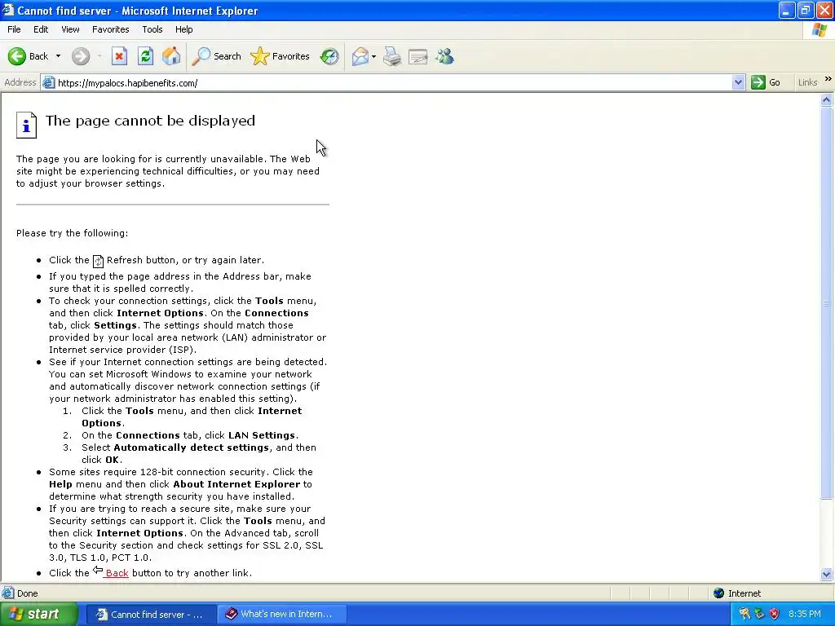This screenshot has height=626, width=835.
Task: Click 'The page cannot be displayed' heading
Action: point(150,121)
